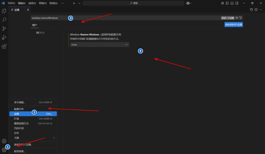Restore down the VS Code window
This screenshot has width=265, height=154.
click(252, 3)
